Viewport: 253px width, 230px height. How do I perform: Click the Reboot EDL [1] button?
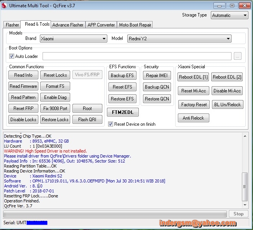(193, 77)
